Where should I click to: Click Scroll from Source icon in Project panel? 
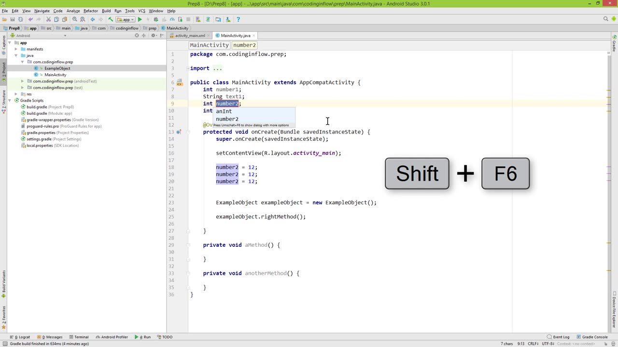coord(137,36)
